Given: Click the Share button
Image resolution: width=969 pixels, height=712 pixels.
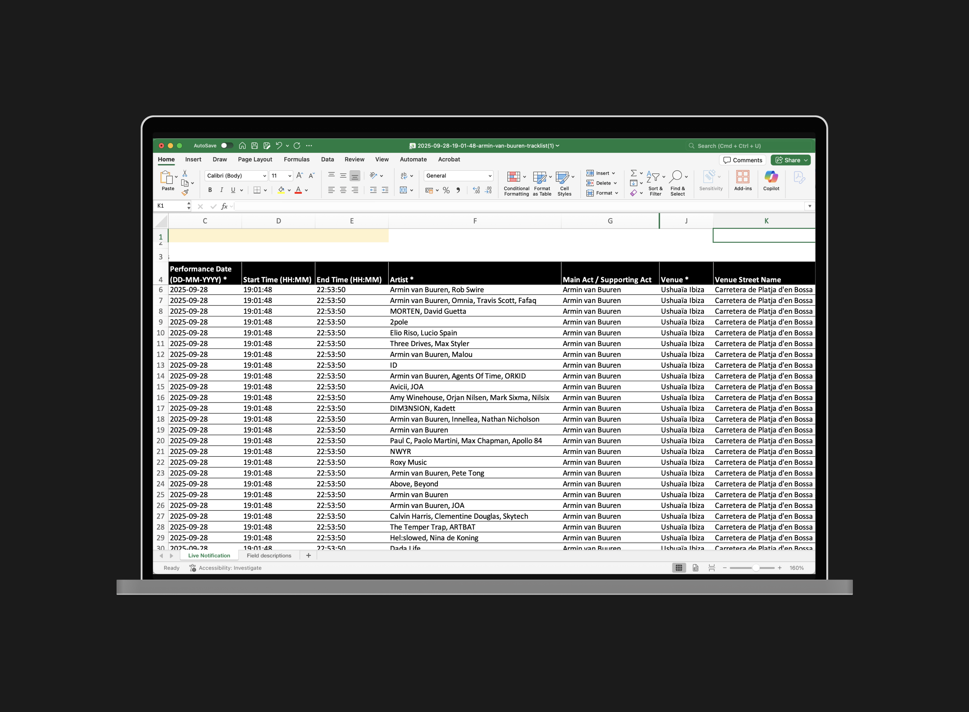Looking at the screenshot, I should [790, 160].
